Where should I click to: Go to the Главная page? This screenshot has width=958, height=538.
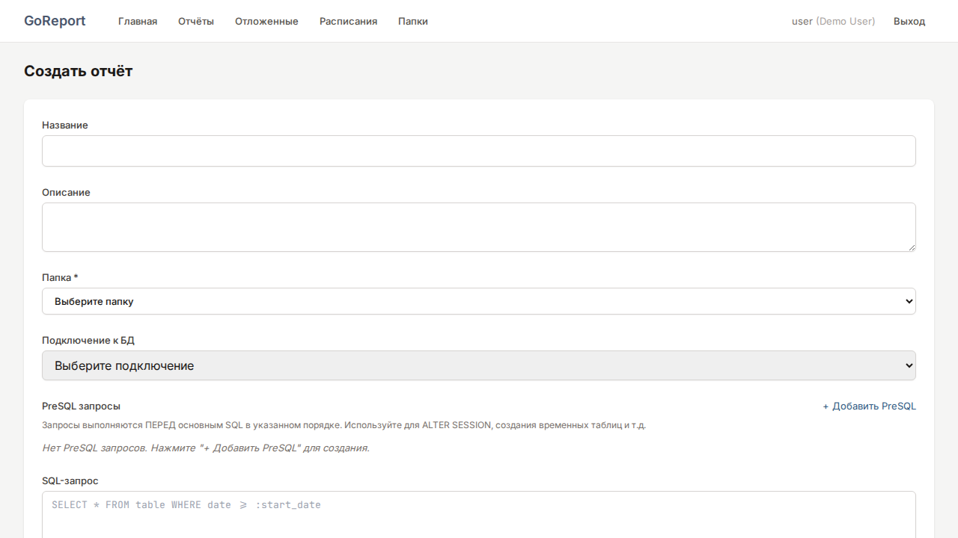tap(138, 21)
